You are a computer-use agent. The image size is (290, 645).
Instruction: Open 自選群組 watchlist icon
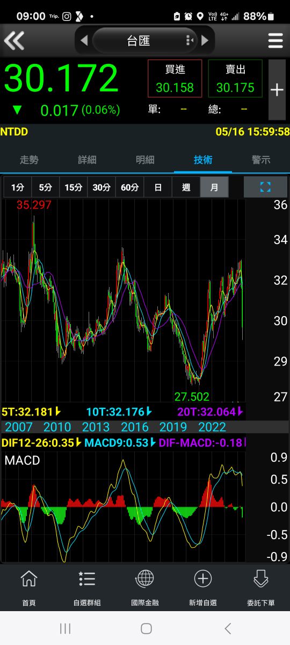pyautogui.click(x=87, y=588)
